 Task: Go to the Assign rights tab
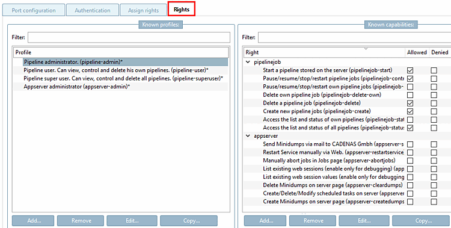(143, 10)
